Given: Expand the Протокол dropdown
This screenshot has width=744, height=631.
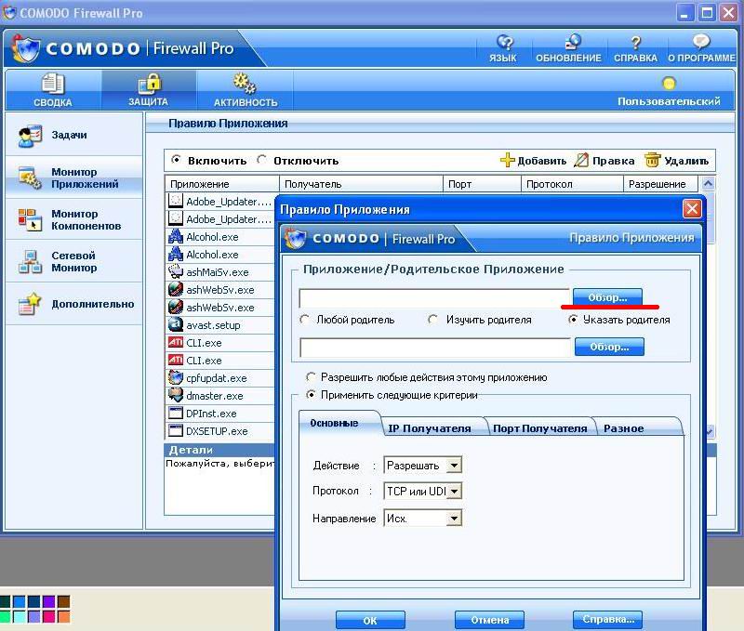Looking at the screenshot, I should (x=454, y=492).
